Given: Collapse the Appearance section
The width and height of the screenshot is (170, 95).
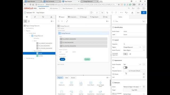Looking at the screenshot, I should tap(113, 60).
